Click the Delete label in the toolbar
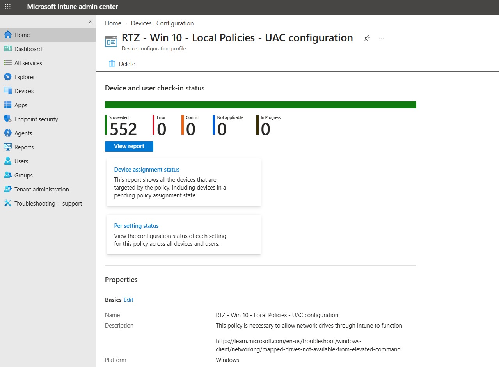The image size is (499, 367). tap(127, 64)
